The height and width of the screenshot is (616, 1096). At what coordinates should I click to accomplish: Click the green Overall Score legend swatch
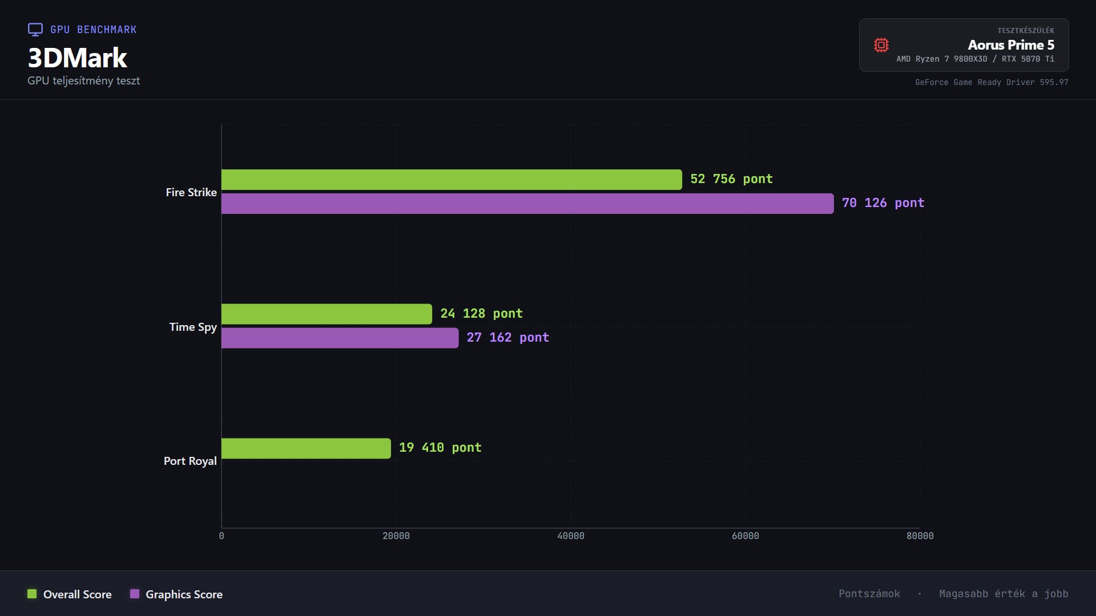click(32, 594)
